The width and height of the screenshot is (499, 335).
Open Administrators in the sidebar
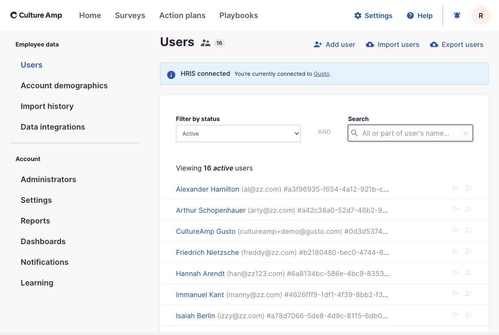pos(48,180)
